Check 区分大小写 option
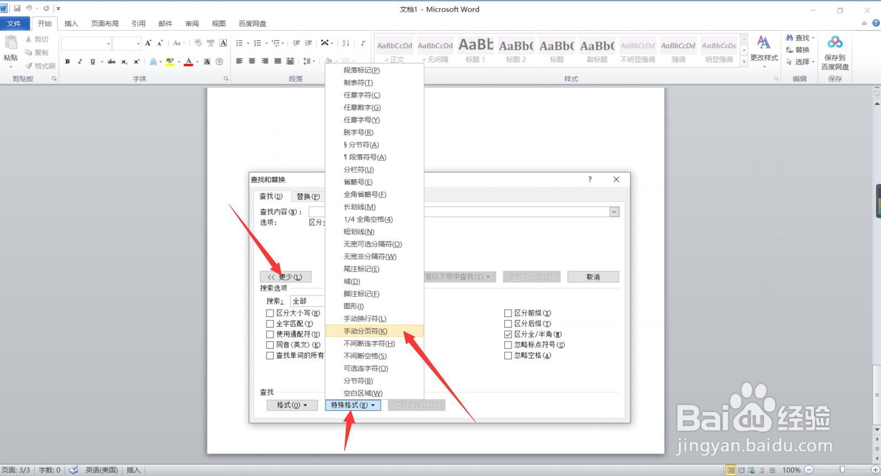This screenshot has width=881, height=476. pyautogui.click(x=270, y=313)
